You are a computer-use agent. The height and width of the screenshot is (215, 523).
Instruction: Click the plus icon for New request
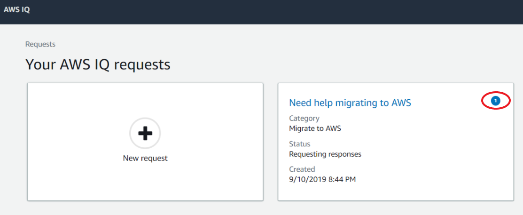coord(145,133)
